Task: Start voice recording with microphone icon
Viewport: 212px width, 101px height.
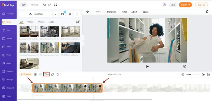Action: click(x=70, y=14)
